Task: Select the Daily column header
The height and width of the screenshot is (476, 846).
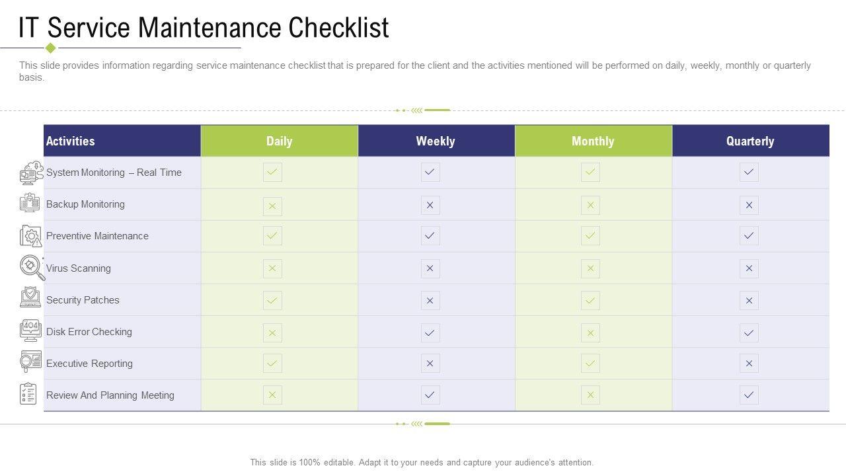Action: point(279,141)
